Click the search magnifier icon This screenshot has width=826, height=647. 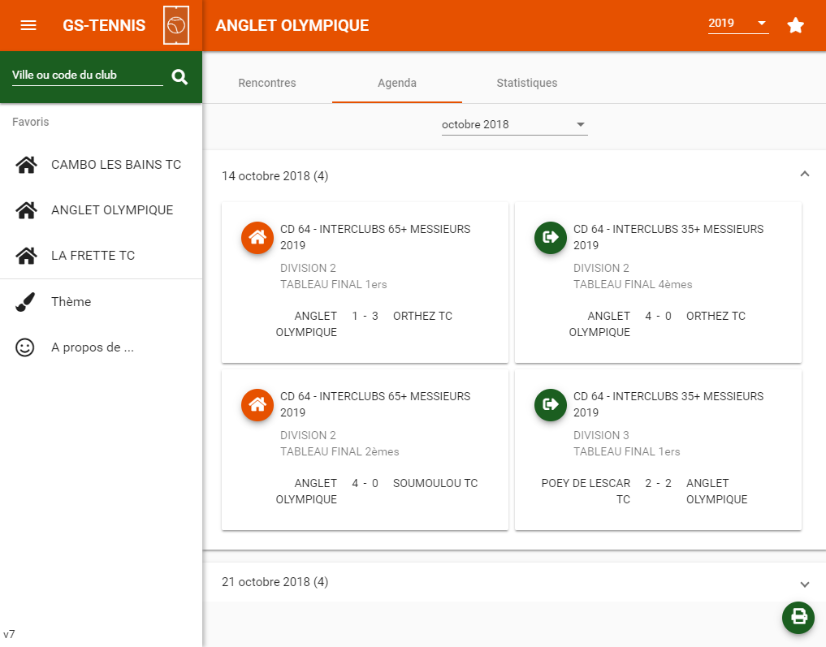179,77
